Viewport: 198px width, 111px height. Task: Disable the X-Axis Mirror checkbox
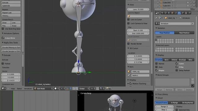(x=3, y=38)
